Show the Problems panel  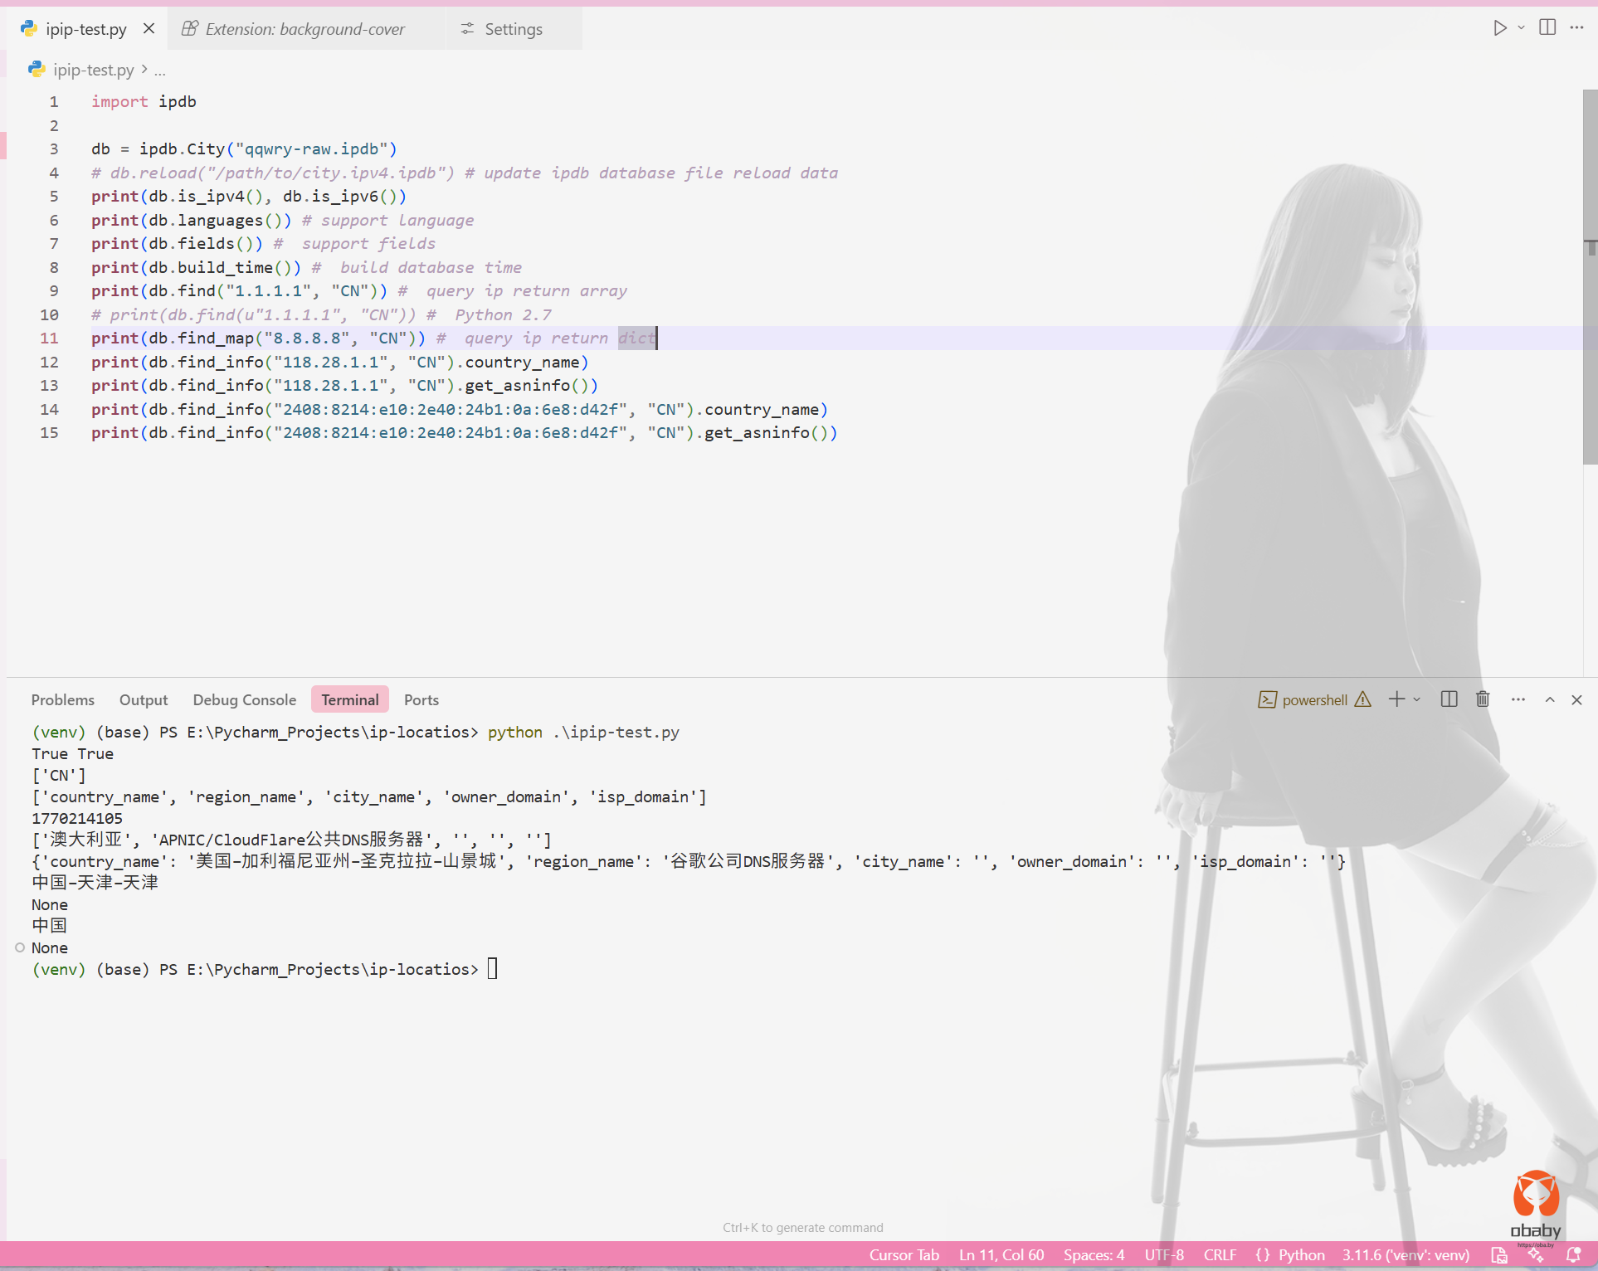[x=63, y=699]
